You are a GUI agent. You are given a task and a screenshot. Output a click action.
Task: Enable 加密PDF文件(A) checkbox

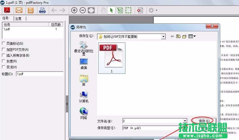[3, 50]
